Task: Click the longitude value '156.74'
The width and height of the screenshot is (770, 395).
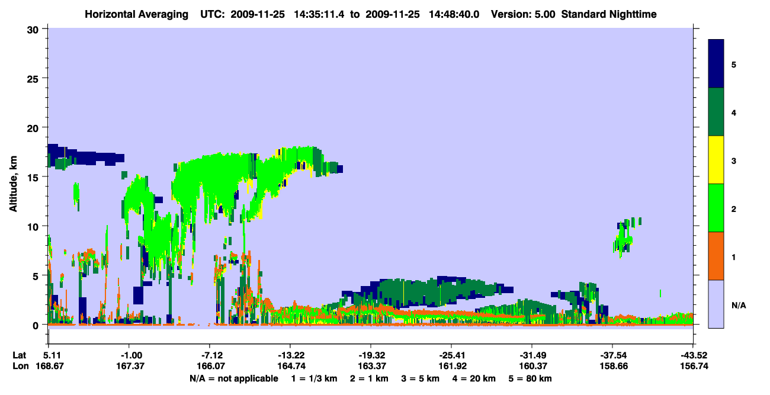Action: [x=695, y=366]
